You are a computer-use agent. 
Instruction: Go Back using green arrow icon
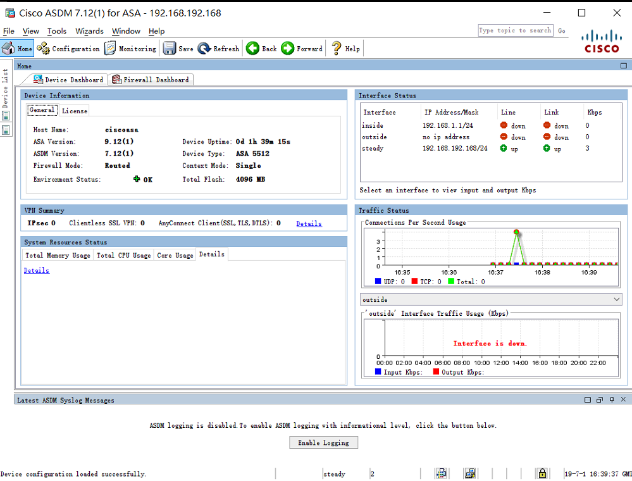point(253,49)
